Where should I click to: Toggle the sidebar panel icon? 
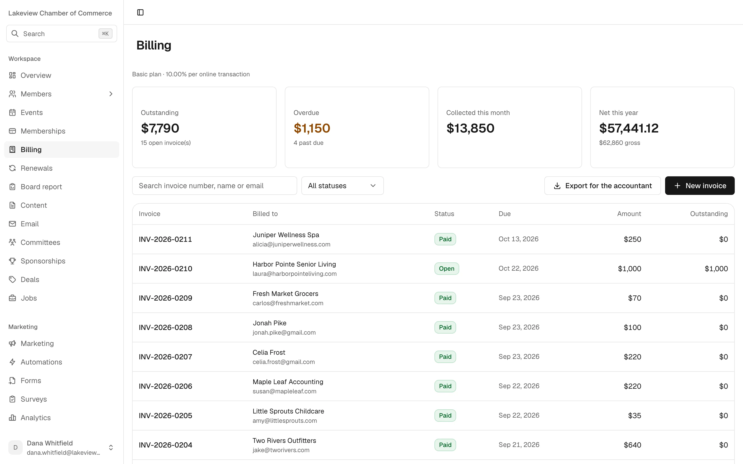coord(140,12)
